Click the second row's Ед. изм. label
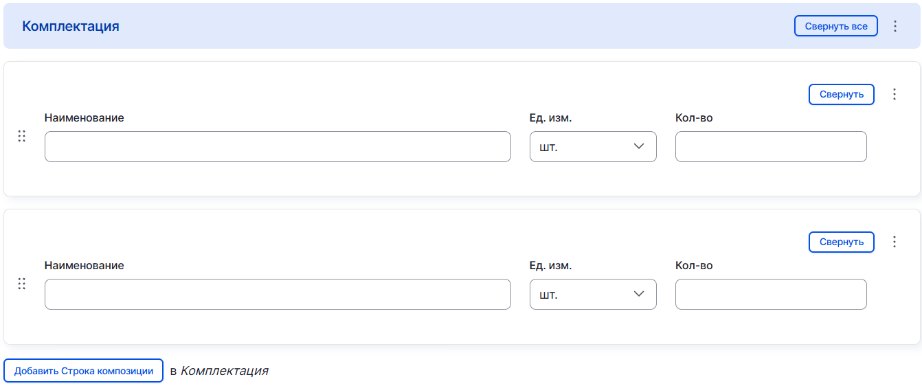Image resolution: width=922 pixels, height=388 pixels. 550,266
